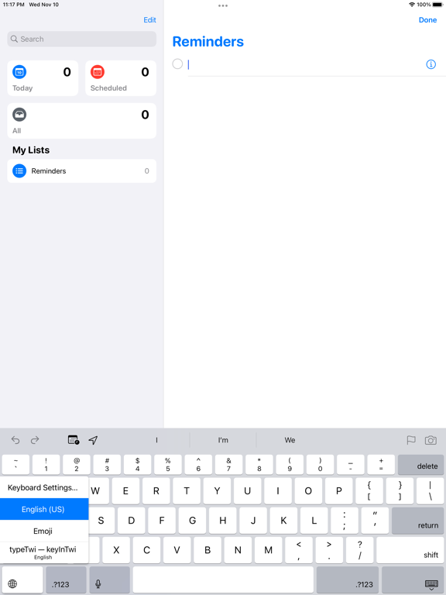Screen dimensions: 446x595
Task: Select the Reminders list in My Lists
Action: point(81,171)
